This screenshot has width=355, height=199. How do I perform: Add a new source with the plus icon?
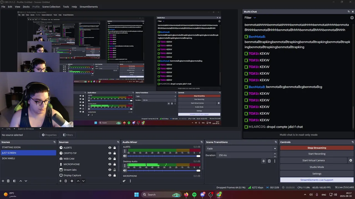pyautogui.click(x=60, y=181)
